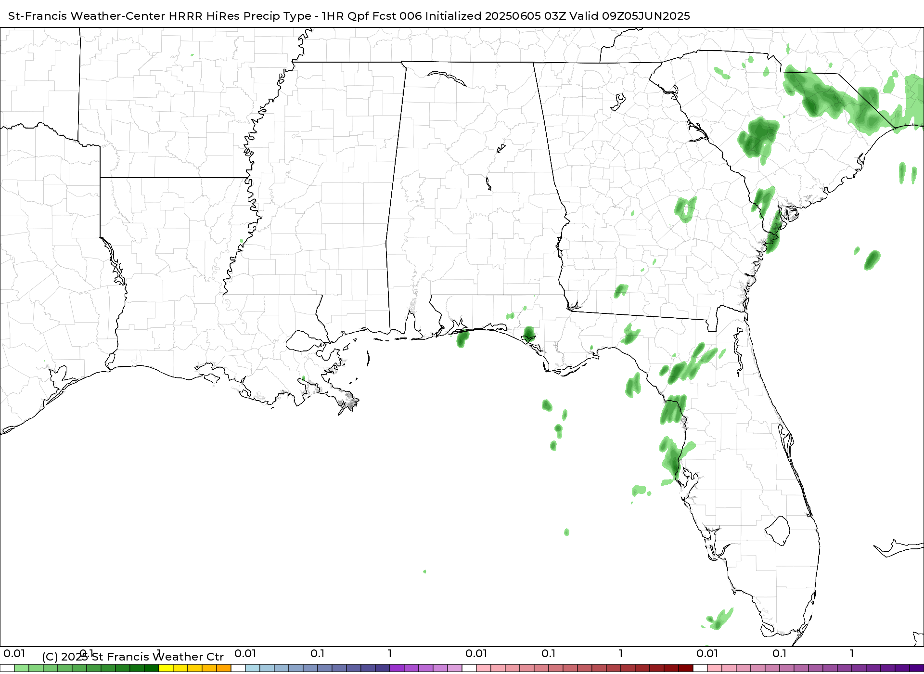Select the darkest green legend swatch

pyautogui.click(x=152, y=668)
